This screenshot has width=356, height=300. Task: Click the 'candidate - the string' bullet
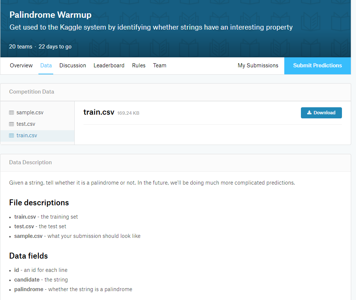(x=41, y=280)
